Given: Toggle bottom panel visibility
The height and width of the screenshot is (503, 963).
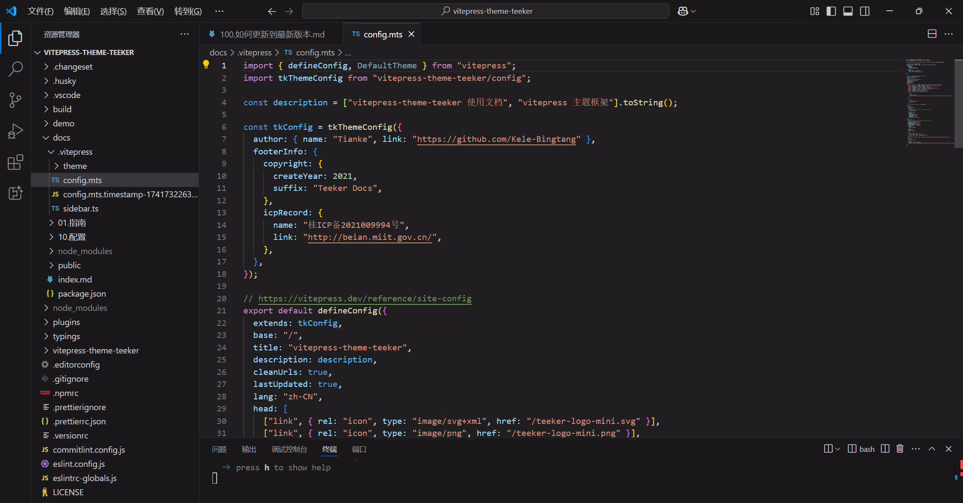Looking at the screenshot, I should click(848, 11).
